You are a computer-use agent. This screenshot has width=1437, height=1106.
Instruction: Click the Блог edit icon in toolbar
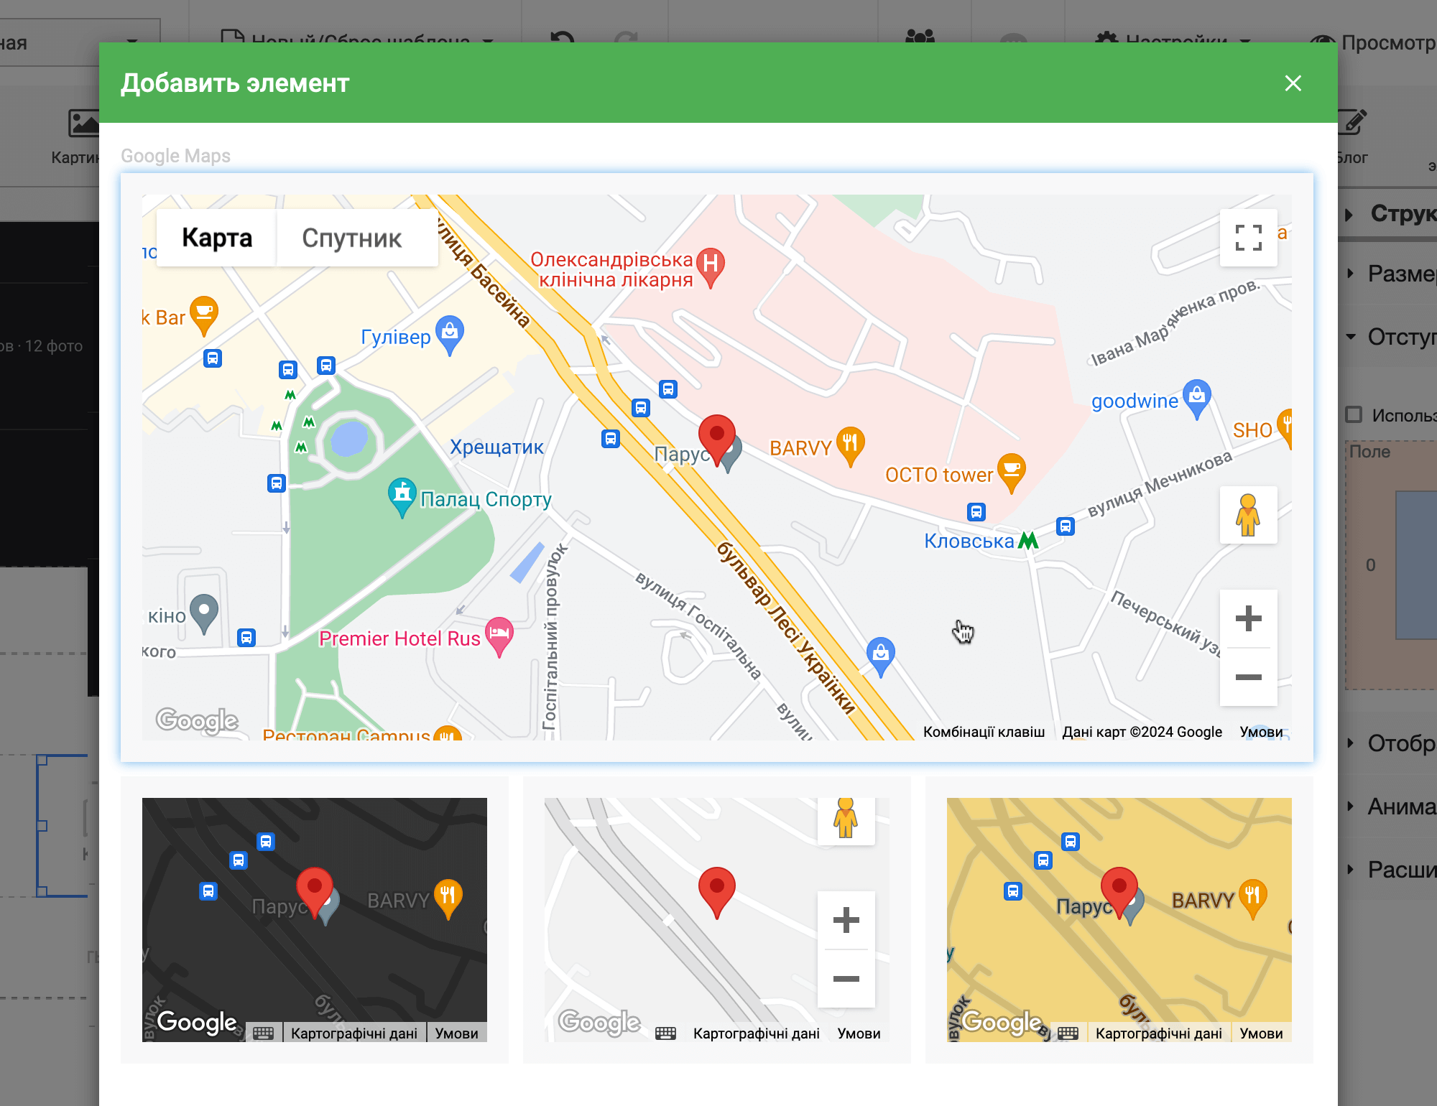click(x=1351, y=123)
